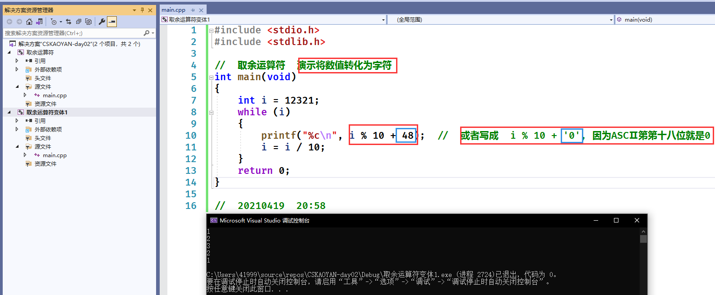This screenshot has height=295, width=715.
Task: Collapse the main function outlining box
Action: [x=211, y=77]
